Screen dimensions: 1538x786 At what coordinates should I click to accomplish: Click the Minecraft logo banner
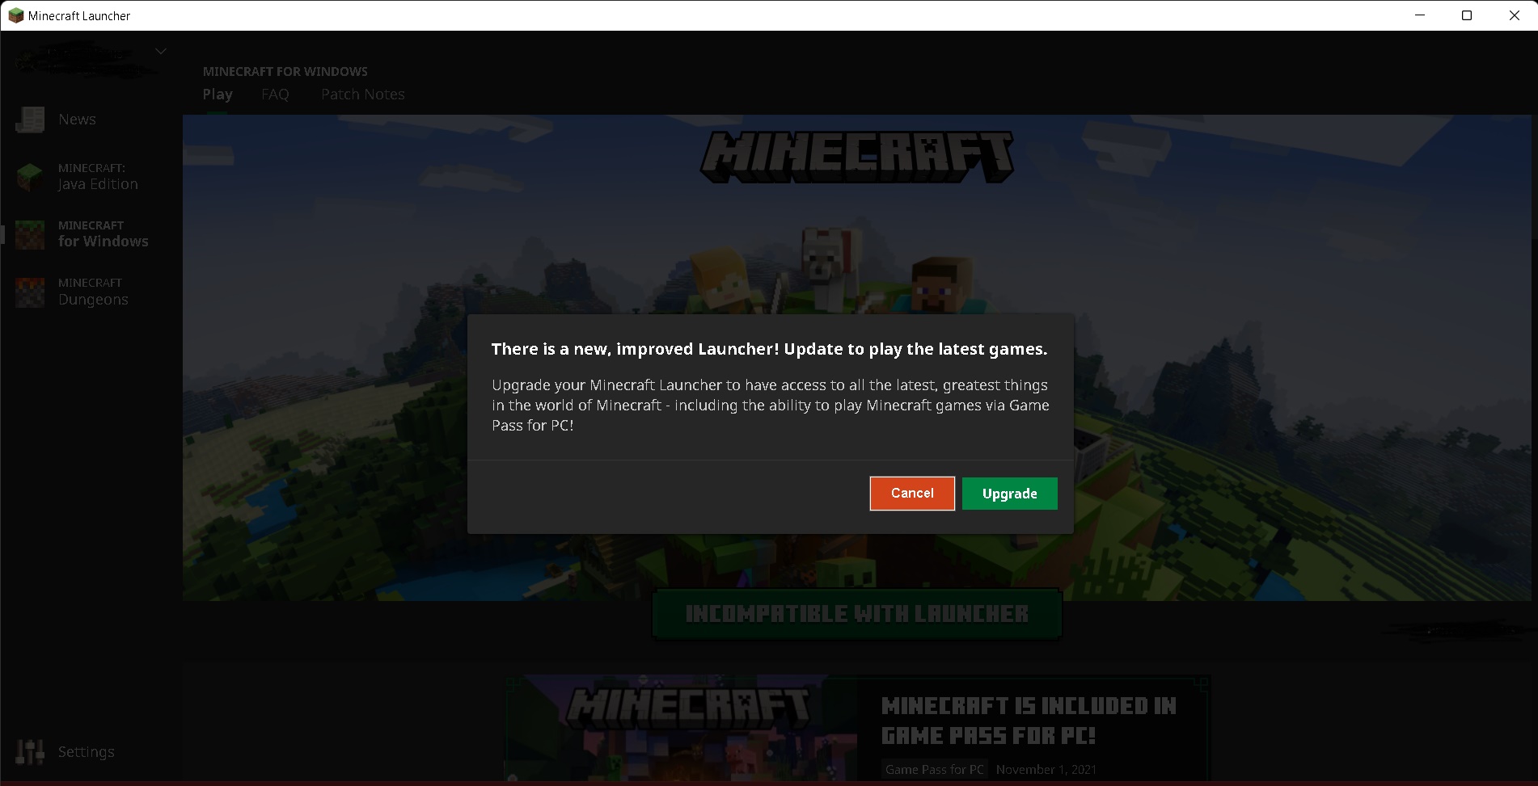(x=857, y=157)
